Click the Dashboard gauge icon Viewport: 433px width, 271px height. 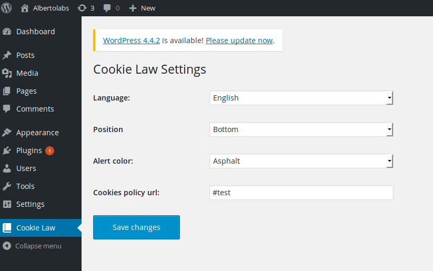[x=7, y=32]
